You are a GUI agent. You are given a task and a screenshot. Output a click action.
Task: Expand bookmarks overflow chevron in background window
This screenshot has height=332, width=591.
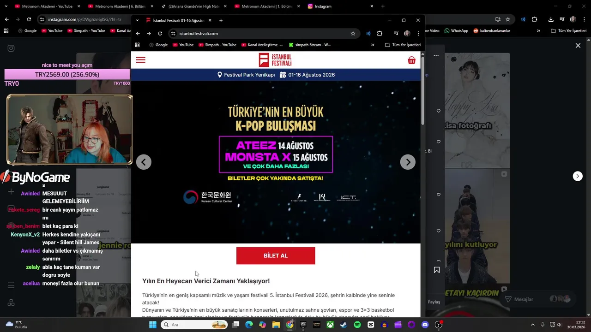538,31
